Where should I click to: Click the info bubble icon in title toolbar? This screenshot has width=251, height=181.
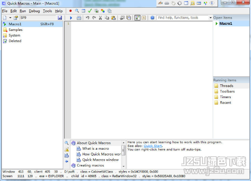tap(212, 3)
